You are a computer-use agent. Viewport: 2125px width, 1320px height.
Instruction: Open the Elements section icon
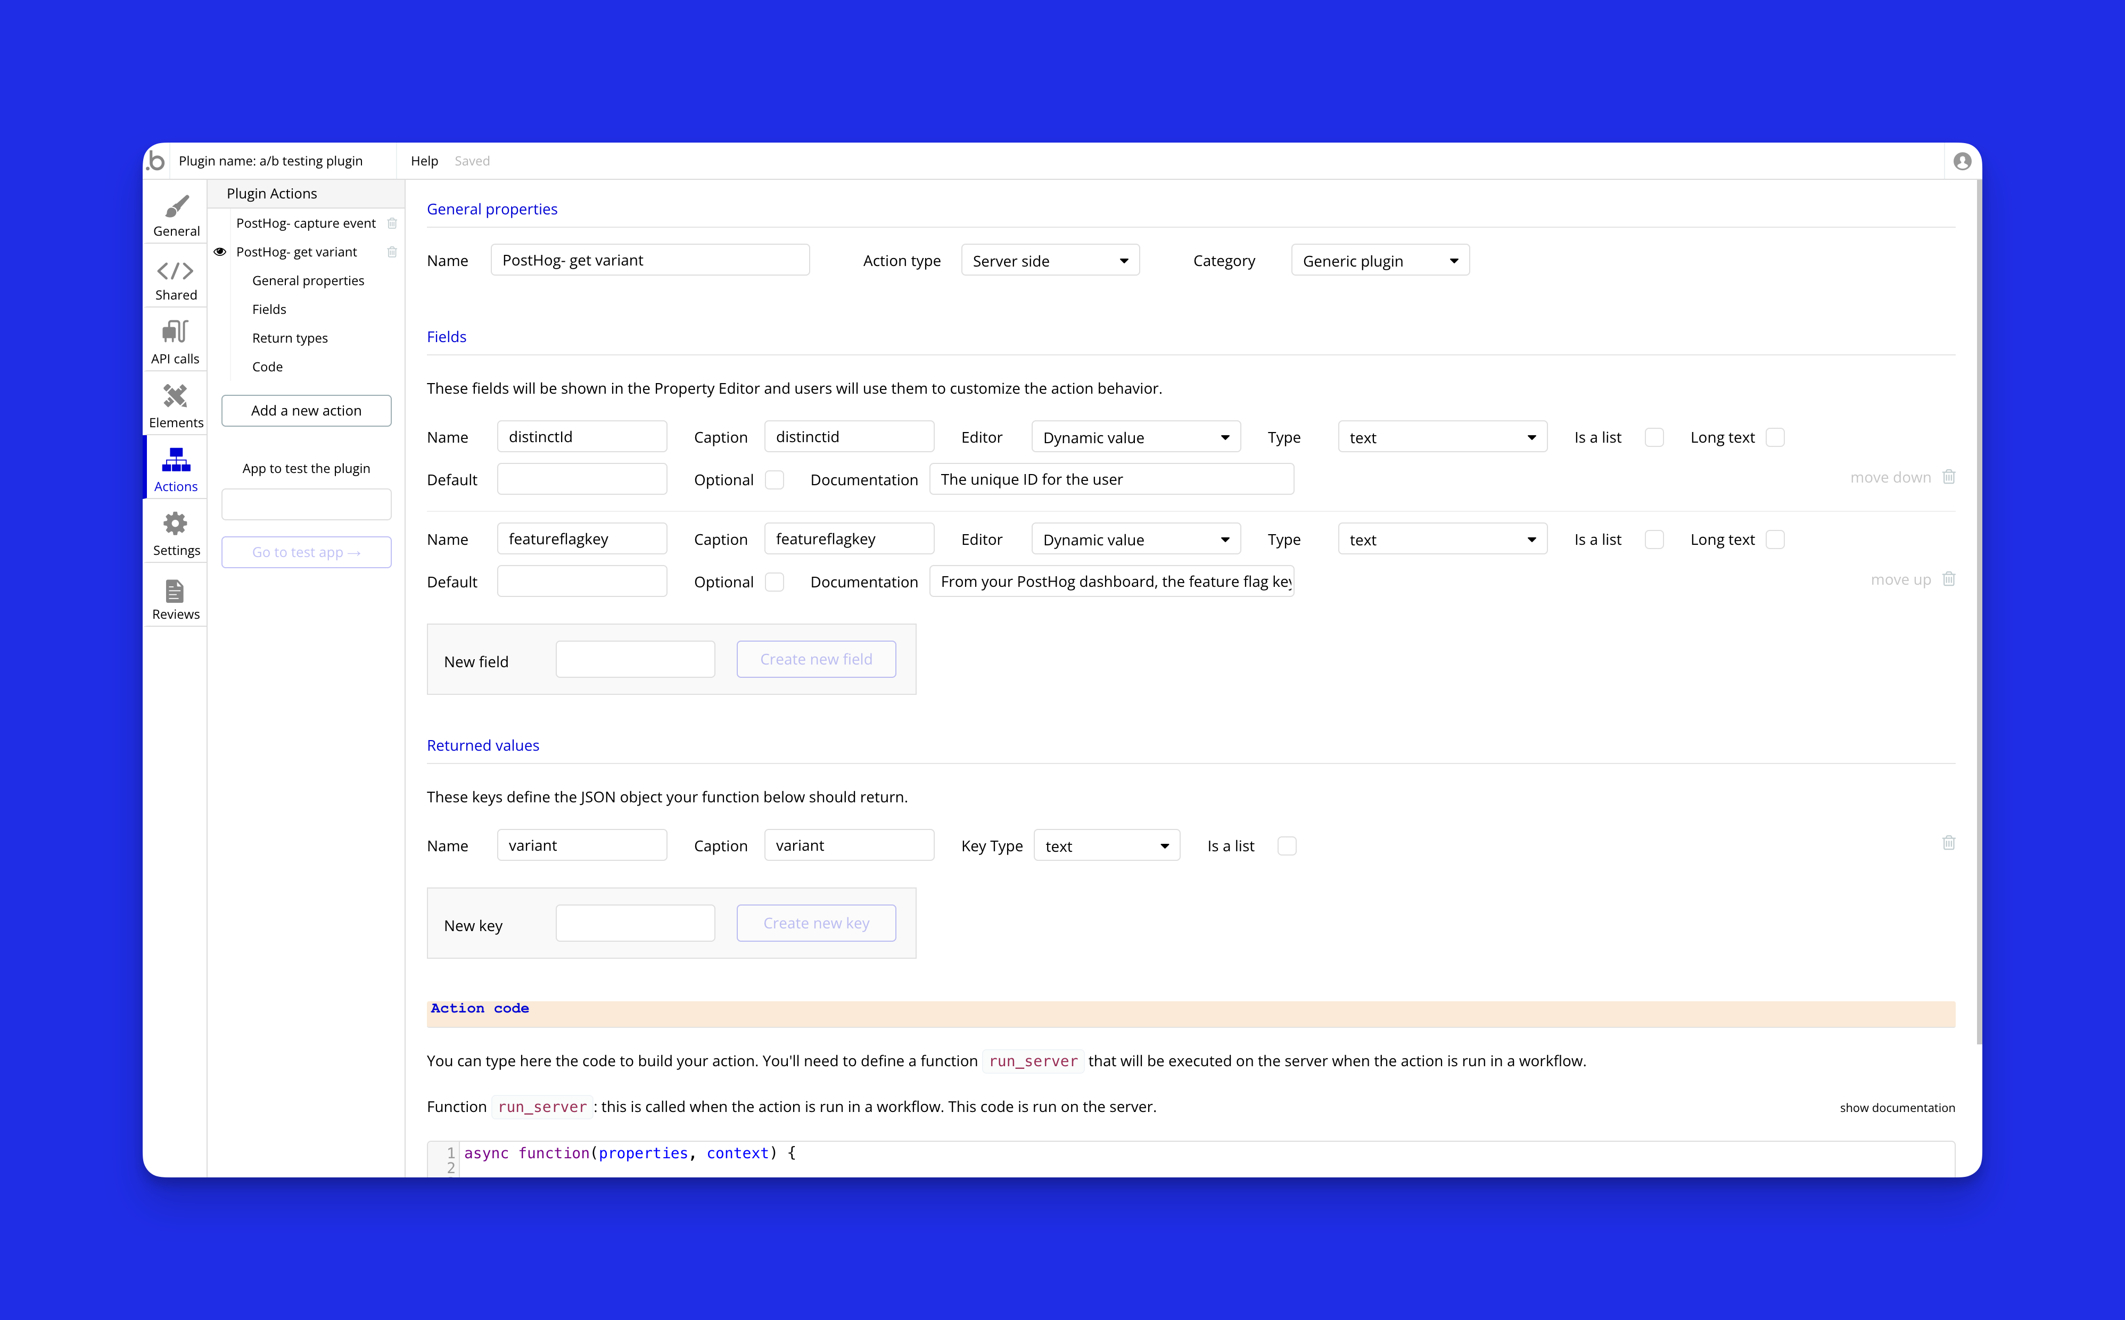point(176,396)
